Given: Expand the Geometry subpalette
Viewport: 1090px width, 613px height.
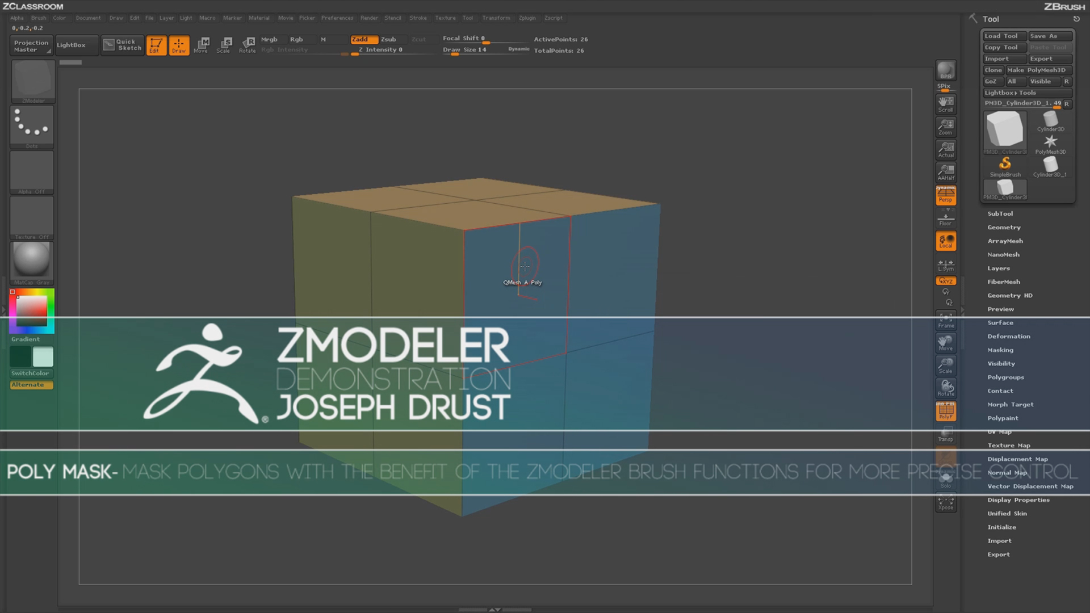Looking at the screenshot, I should (1004, 227).
